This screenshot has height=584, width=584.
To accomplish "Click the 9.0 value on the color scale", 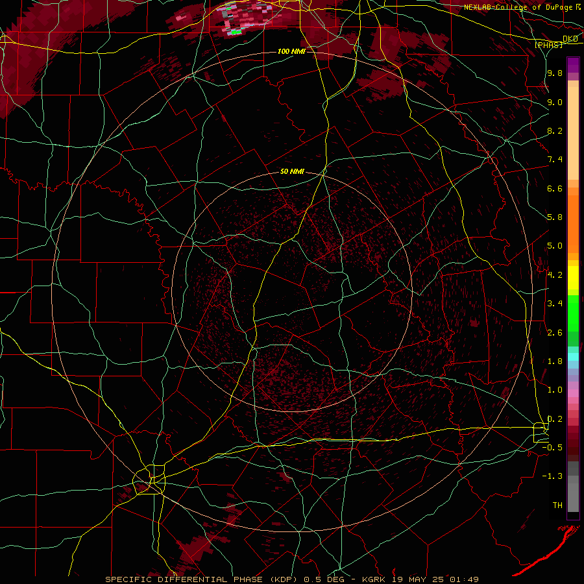I will (555, 102).
